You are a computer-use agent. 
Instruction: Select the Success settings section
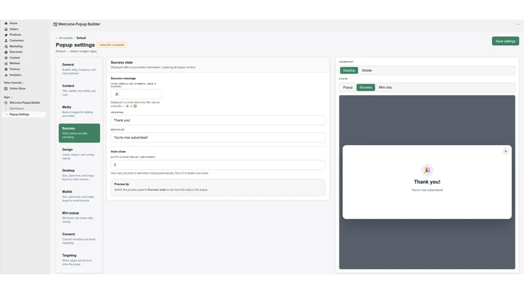click(x=79, y=133)
